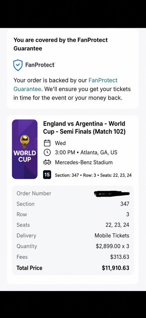Tap the World Cup event thumbnail

pyautogui.click(x=25, y=149)
